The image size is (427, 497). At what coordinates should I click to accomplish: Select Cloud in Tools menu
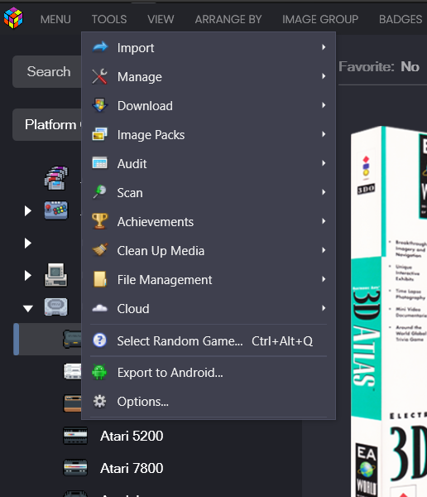point(209,308)
